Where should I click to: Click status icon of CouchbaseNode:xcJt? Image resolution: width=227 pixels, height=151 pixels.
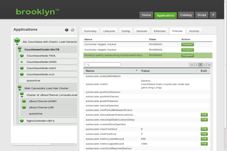(22, 74)
